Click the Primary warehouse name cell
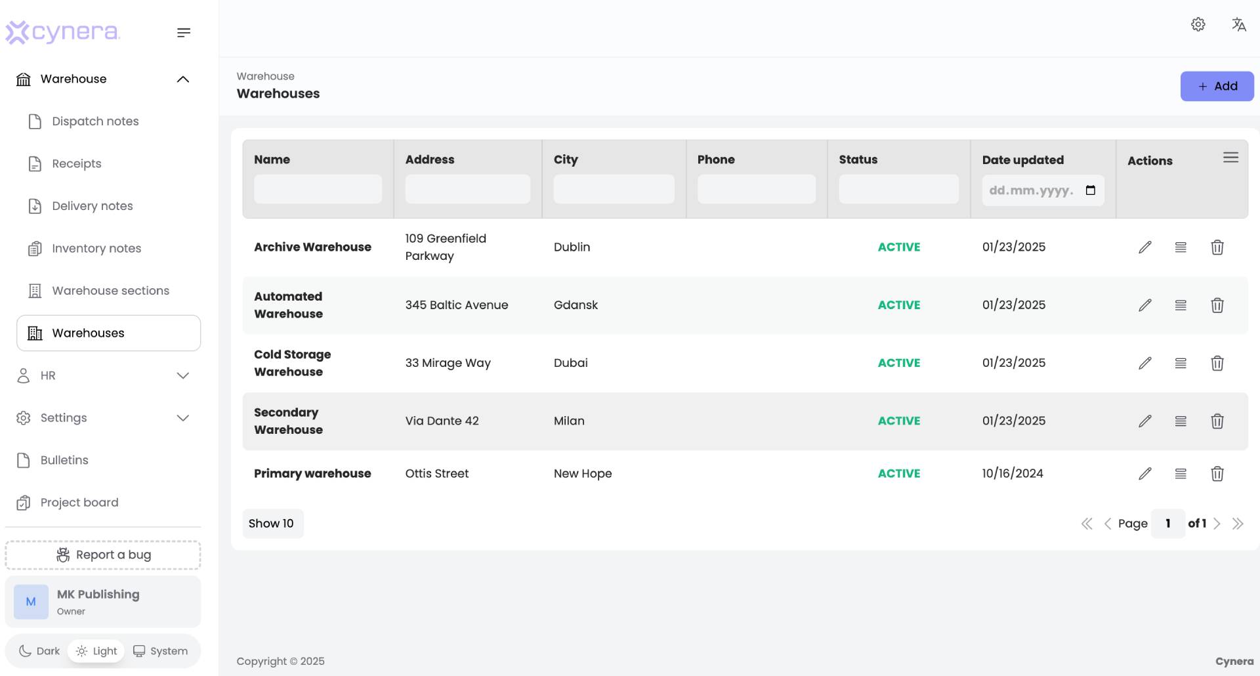1260x676 pixels. [x=312, y=473]
